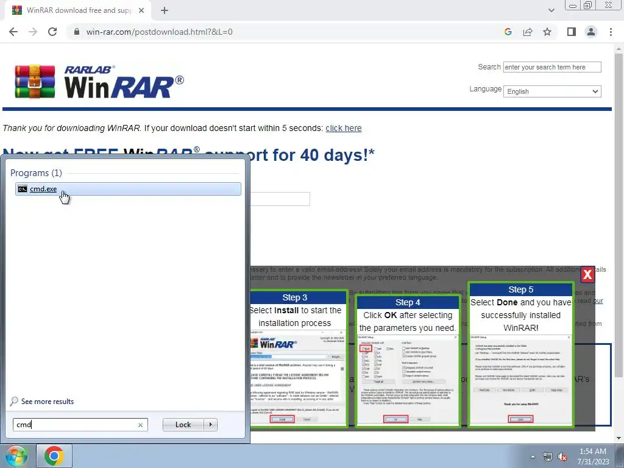Open a new browser tab
Screen dimensions: 624x468
click(x=165, y=10)
